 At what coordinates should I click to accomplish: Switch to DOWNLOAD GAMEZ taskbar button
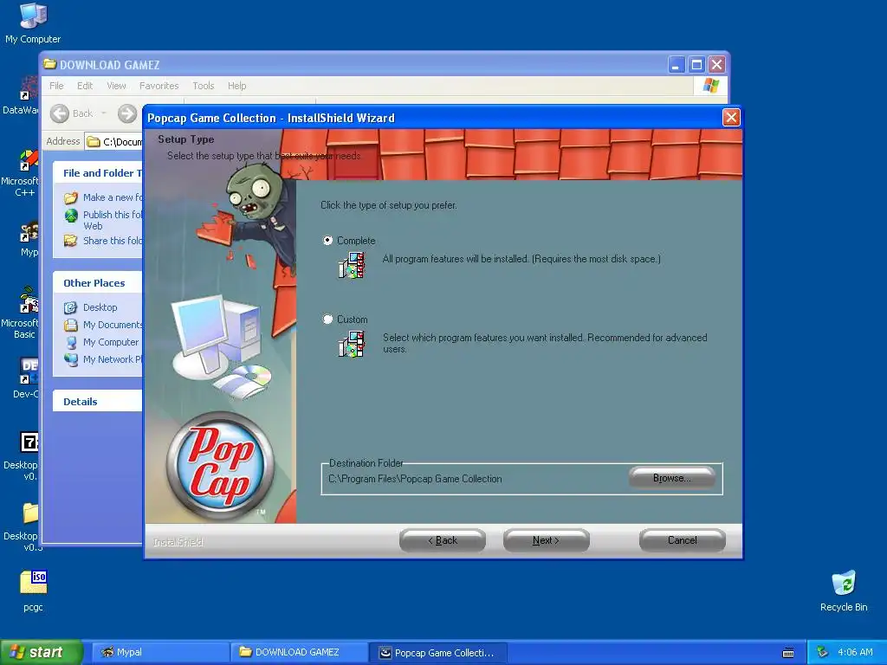coord(299,653)
